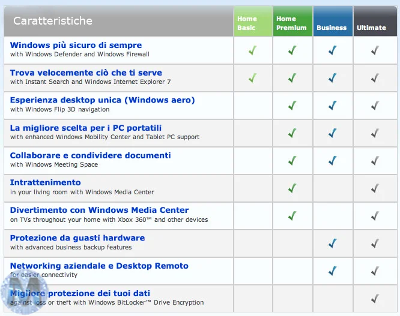Click Ultimate checkmark for Windows più sicuro
The image size is (400, 316).
(x=375, y=50)
